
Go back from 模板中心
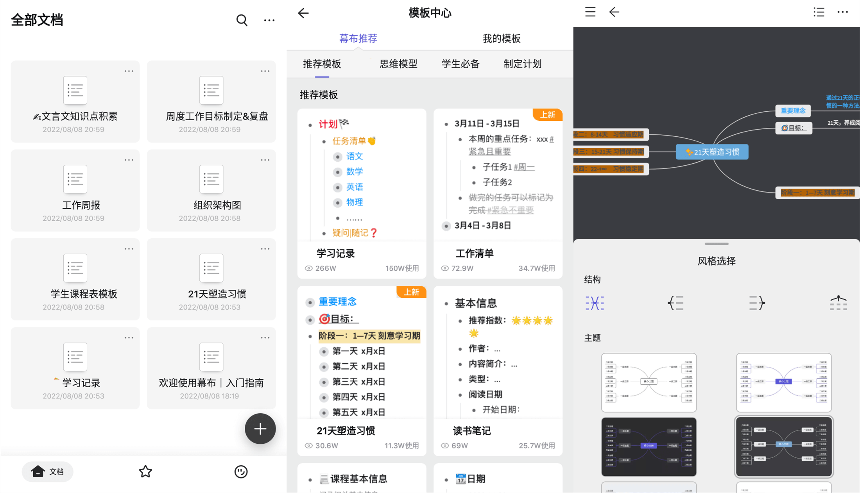tap(303, 13)
